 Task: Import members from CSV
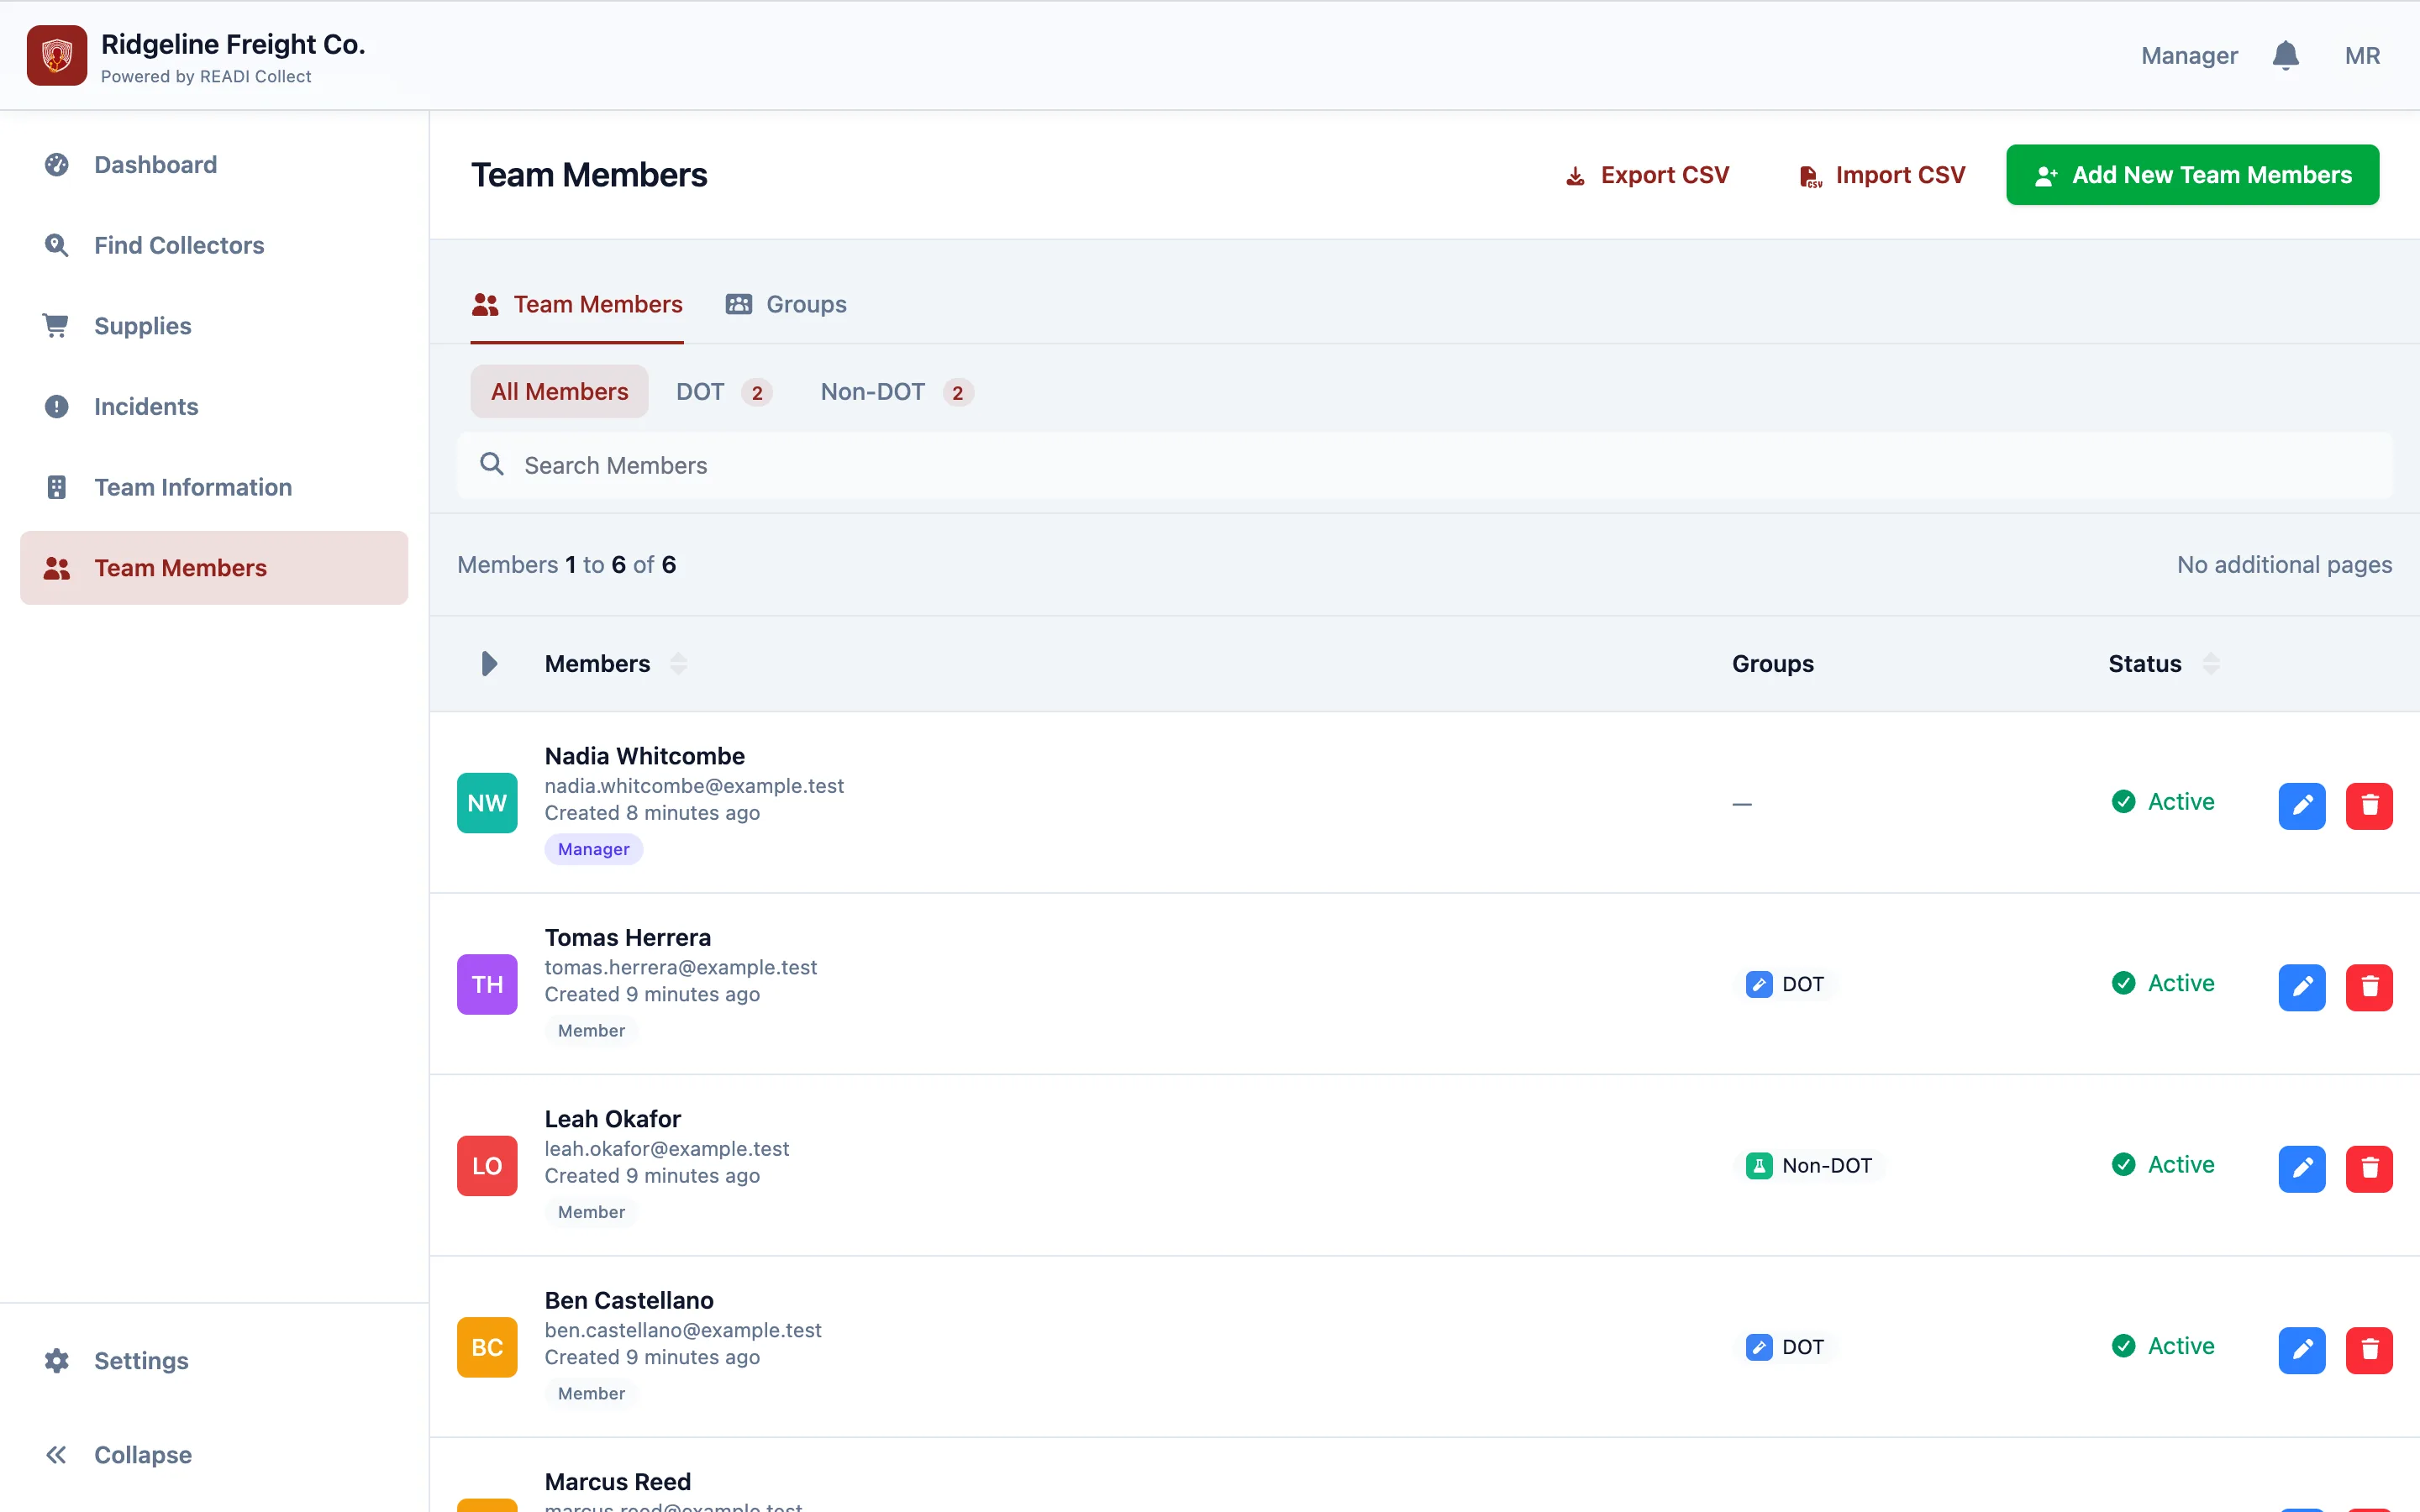click(x=1881, y=175)
